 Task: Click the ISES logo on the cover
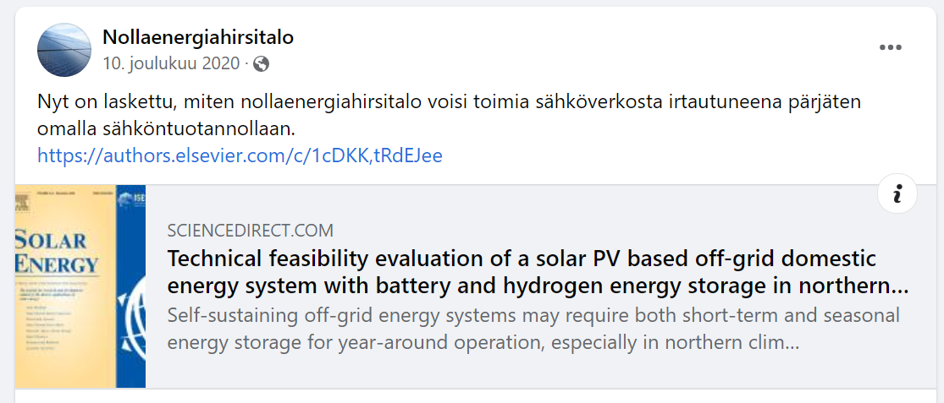[x=130, y=200]
